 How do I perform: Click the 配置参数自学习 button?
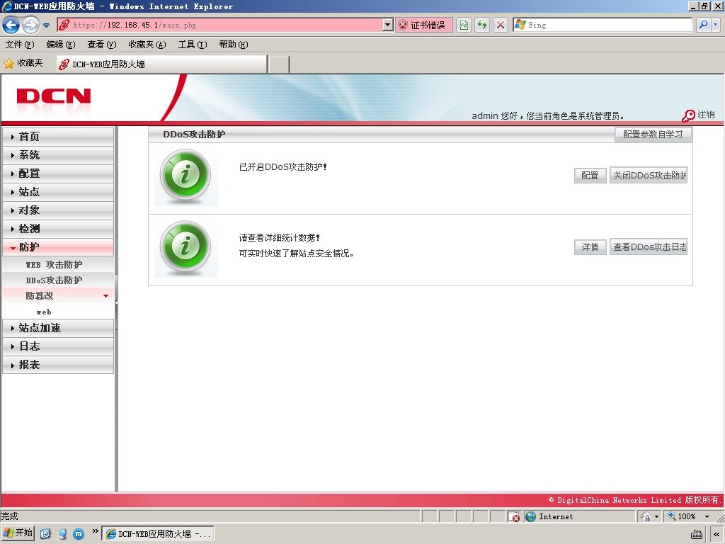tap(653, 134)
